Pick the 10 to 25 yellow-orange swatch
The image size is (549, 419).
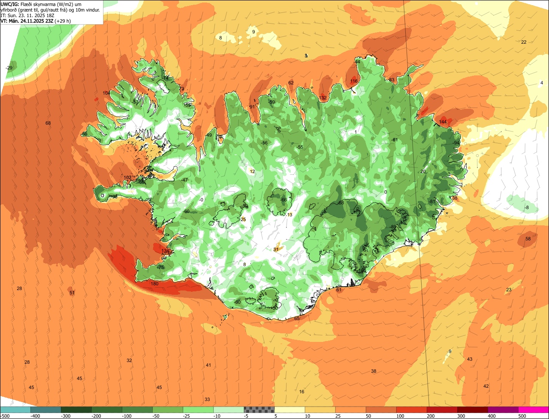tap(320, 410)
